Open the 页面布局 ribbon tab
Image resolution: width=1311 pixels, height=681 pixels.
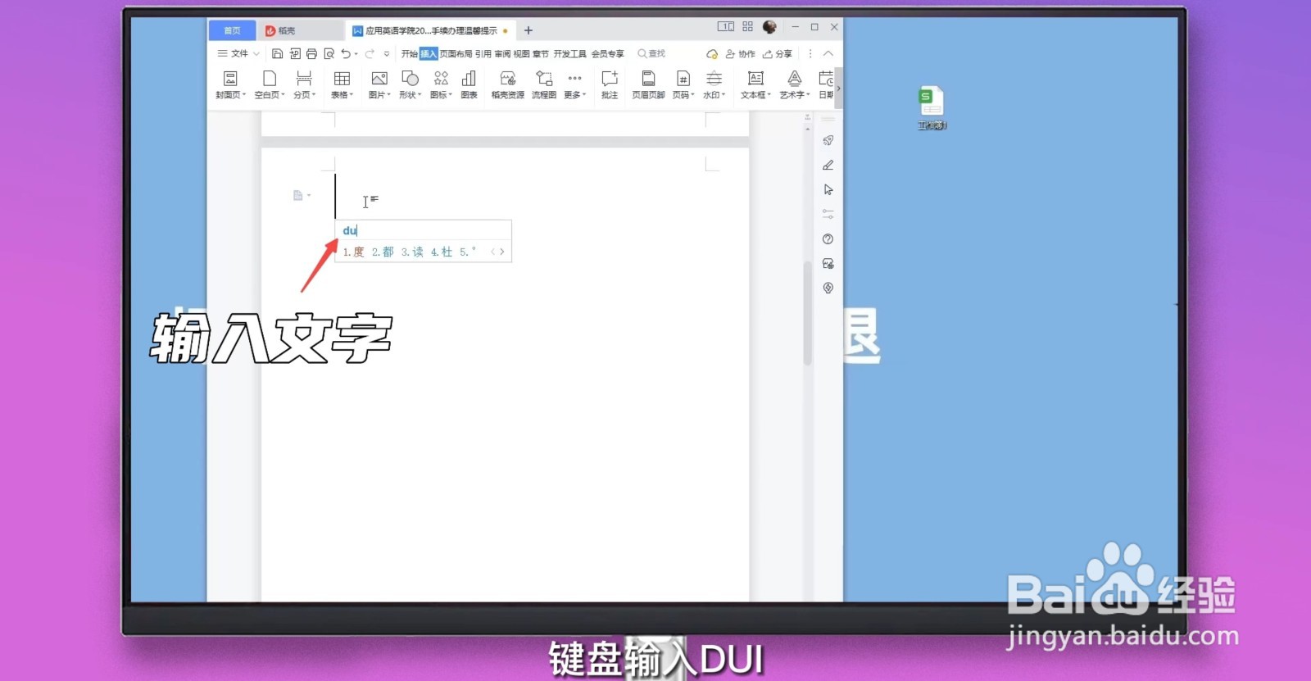pyautogui.click(x=456, y=53)
